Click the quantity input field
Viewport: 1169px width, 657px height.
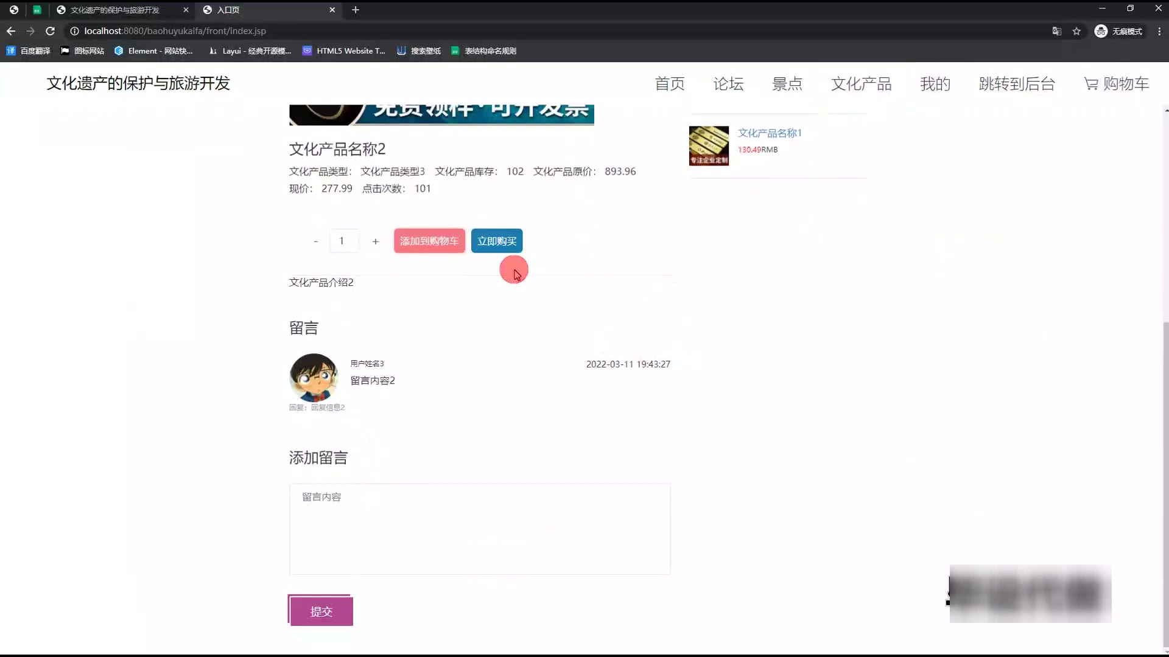point(343,242)
